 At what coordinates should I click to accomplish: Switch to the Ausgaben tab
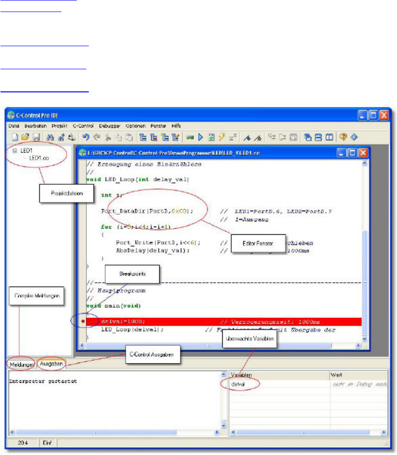pyautogui.click(x=51, y=364)
